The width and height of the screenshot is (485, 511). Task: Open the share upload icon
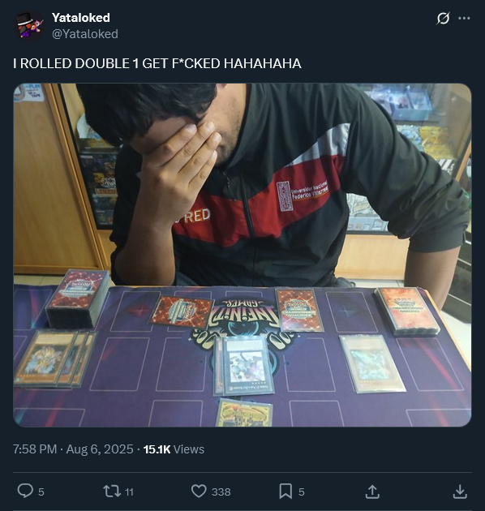click(372, 492)
